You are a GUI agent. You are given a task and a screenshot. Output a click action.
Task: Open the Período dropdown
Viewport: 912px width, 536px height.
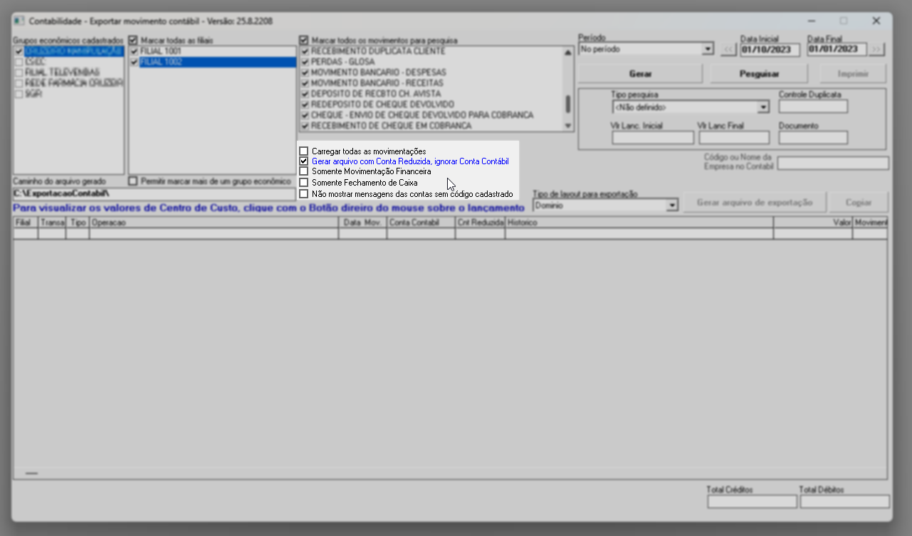pyautogui.click(x=708, y=50)
